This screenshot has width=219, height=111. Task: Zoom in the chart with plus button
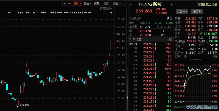[x=65, y=3]
